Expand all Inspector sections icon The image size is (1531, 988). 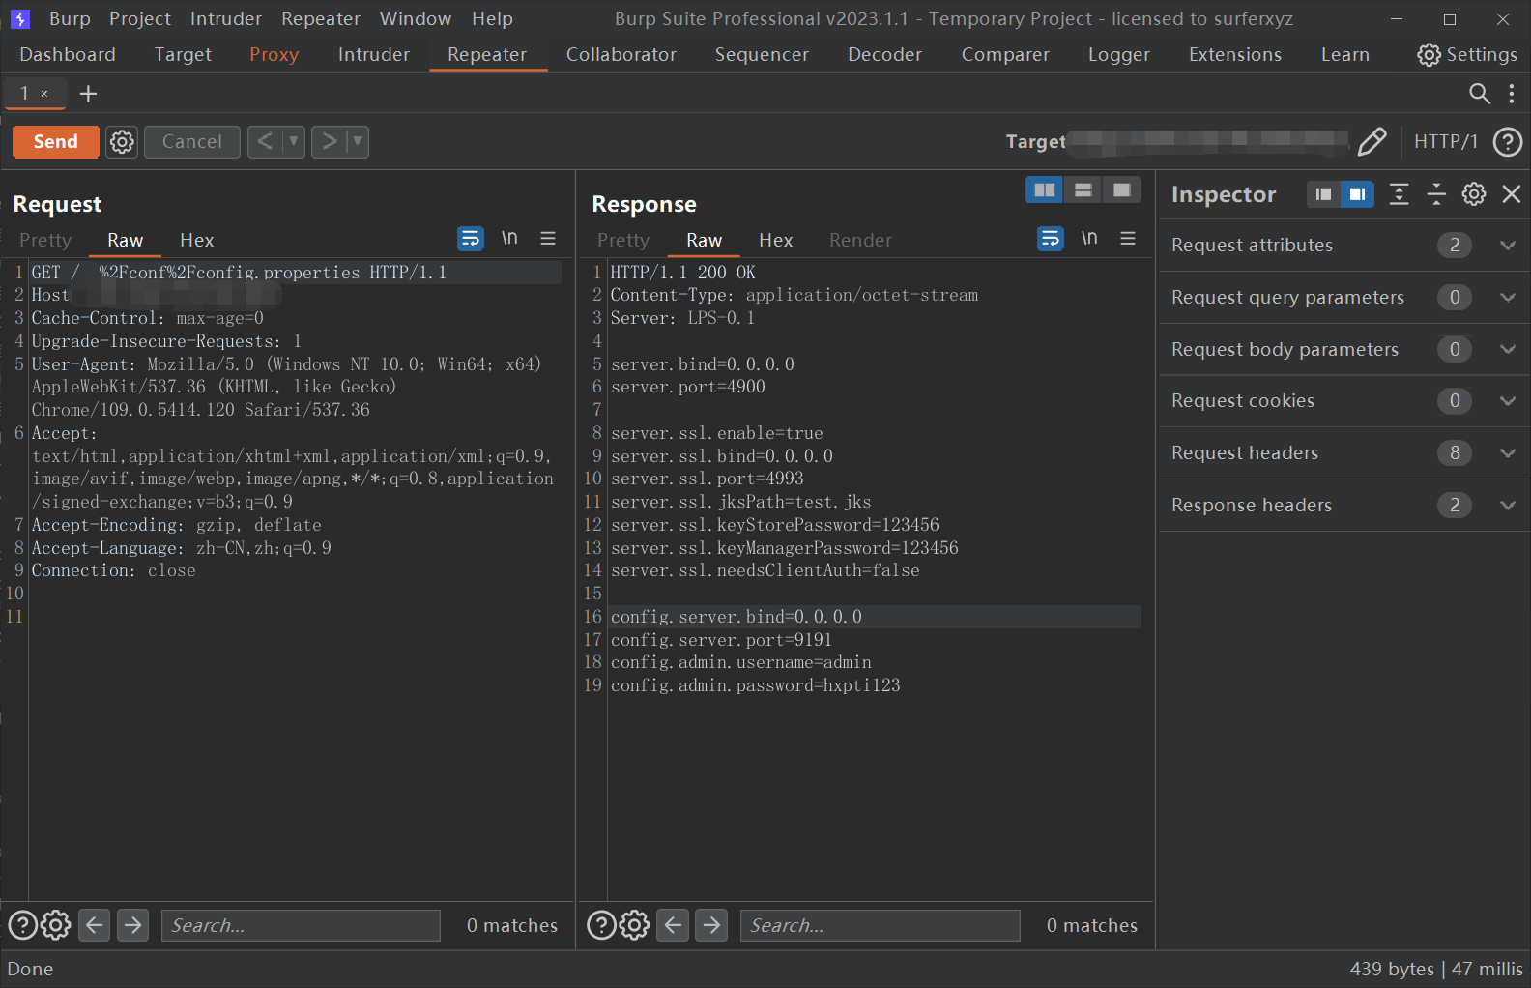pyautogui.click(x=1399, y=194)
